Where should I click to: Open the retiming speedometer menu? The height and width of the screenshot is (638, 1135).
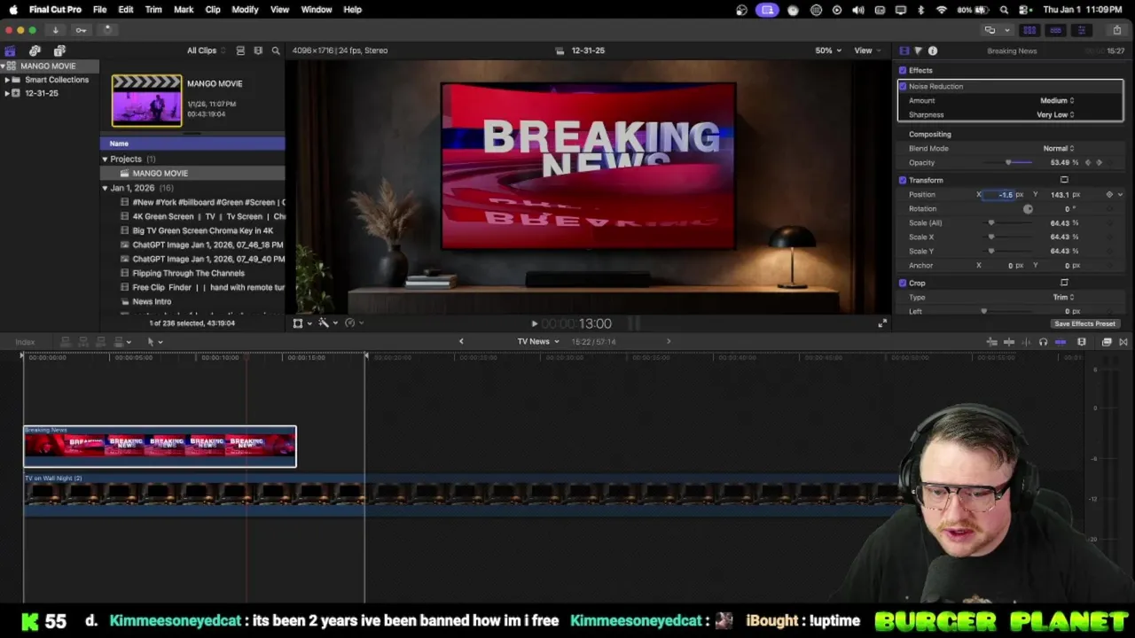353,323
